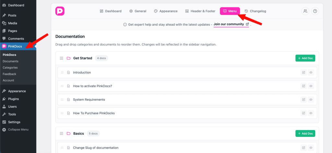The height and width of the screenshot is (153, 332).
Task: Add a doc to Get Started
Action: coord(305,58)
